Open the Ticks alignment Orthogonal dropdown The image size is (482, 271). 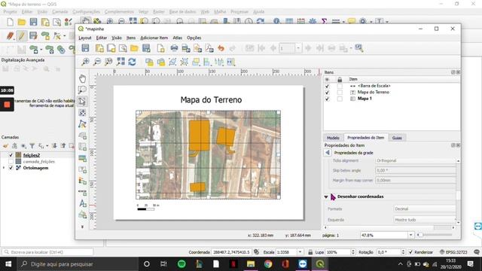pyautogui.click(x=416, y=160)
